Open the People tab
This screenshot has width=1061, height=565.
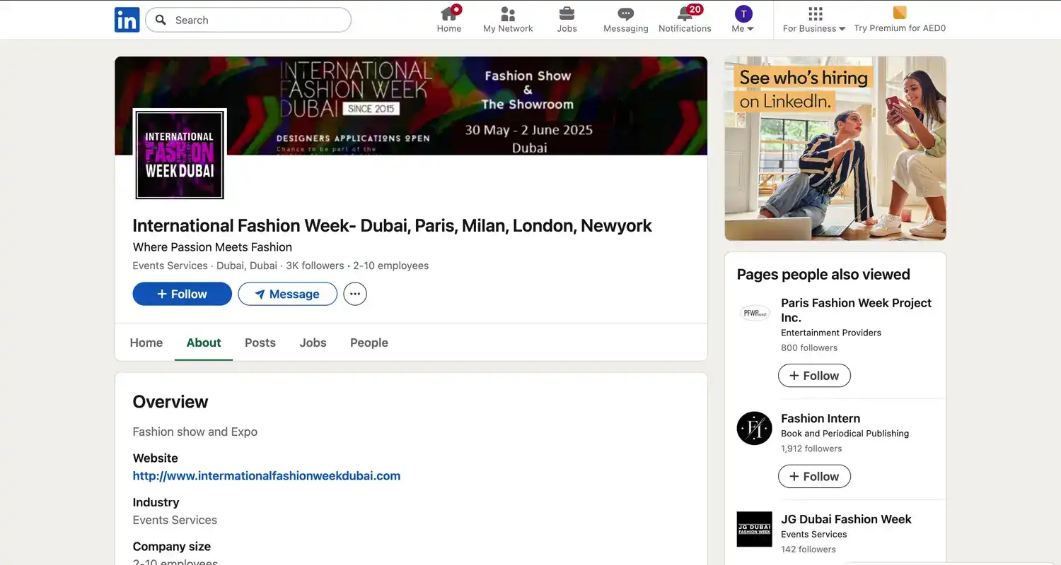coord(369,343)
